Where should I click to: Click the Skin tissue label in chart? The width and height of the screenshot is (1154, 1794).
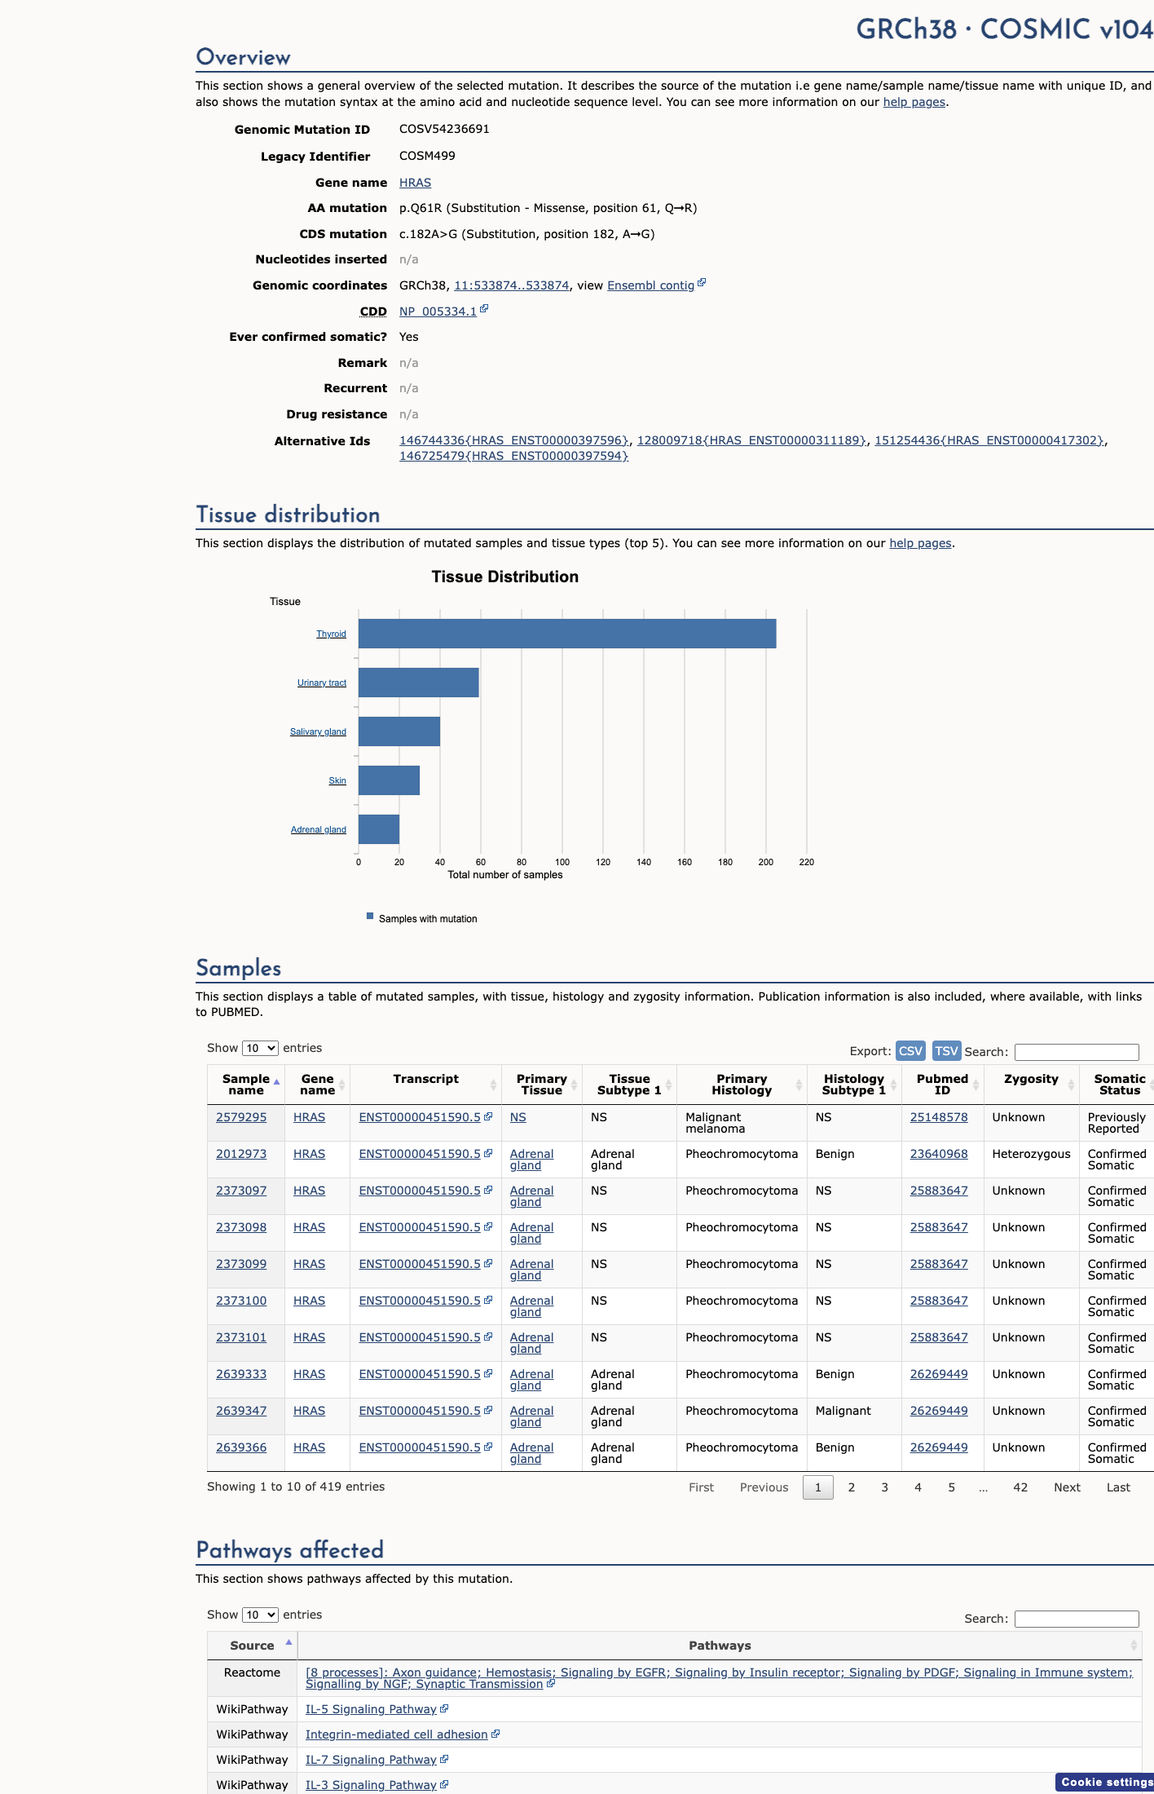[337, 780]
